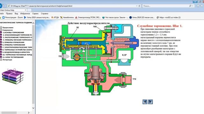204x114 pixels.
Task: Open chapter 10. ТОРМОЗНЫЕ РЫЧАЖНЫЕ ПЕРЕД
Action: pyautogui.click(x=17, y=55)
